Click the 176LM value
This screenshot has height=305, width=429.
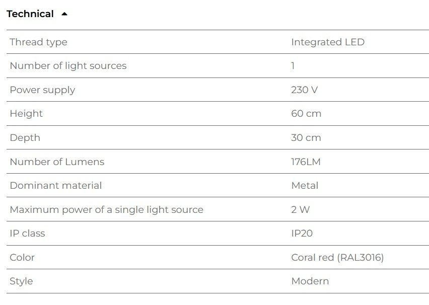pos(306,162)
